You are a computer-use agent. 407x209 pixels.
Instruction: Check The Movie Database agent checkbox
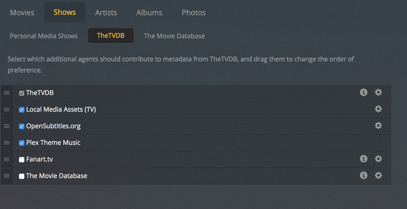click(x=21, y=176)
